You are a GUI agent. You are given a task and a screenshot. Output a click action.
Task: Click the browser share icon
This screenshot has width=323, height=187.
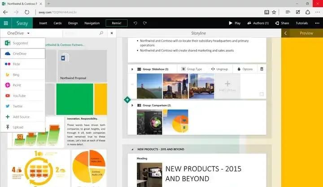[x=308, y=12]
